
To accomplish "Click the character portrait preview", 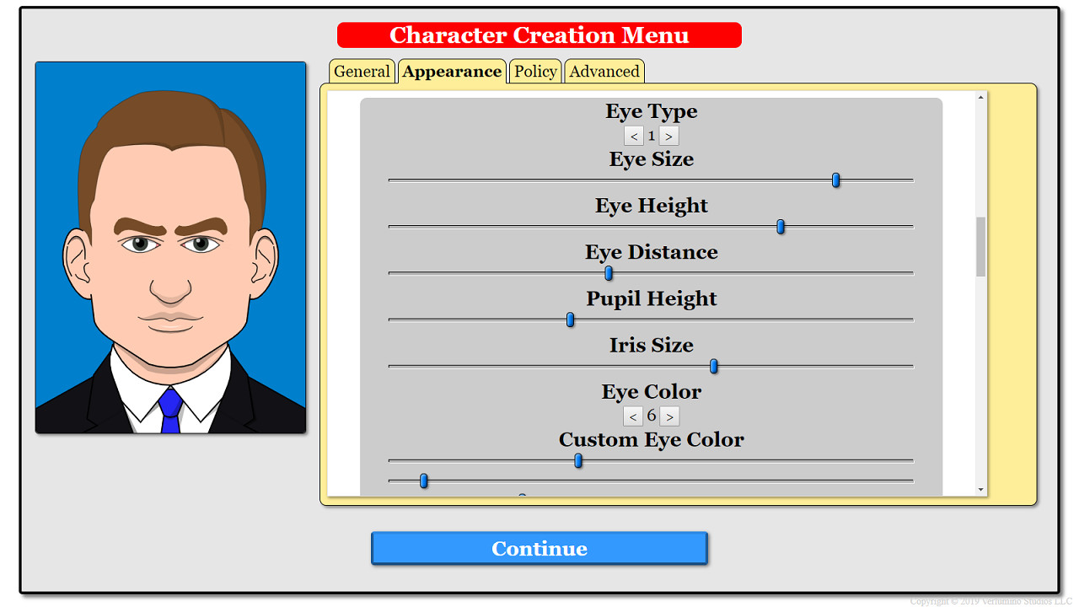I will [170, 246].
